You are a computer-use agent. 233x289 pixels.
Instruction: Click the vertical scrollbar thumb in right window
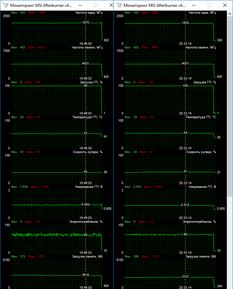[230, 107]
